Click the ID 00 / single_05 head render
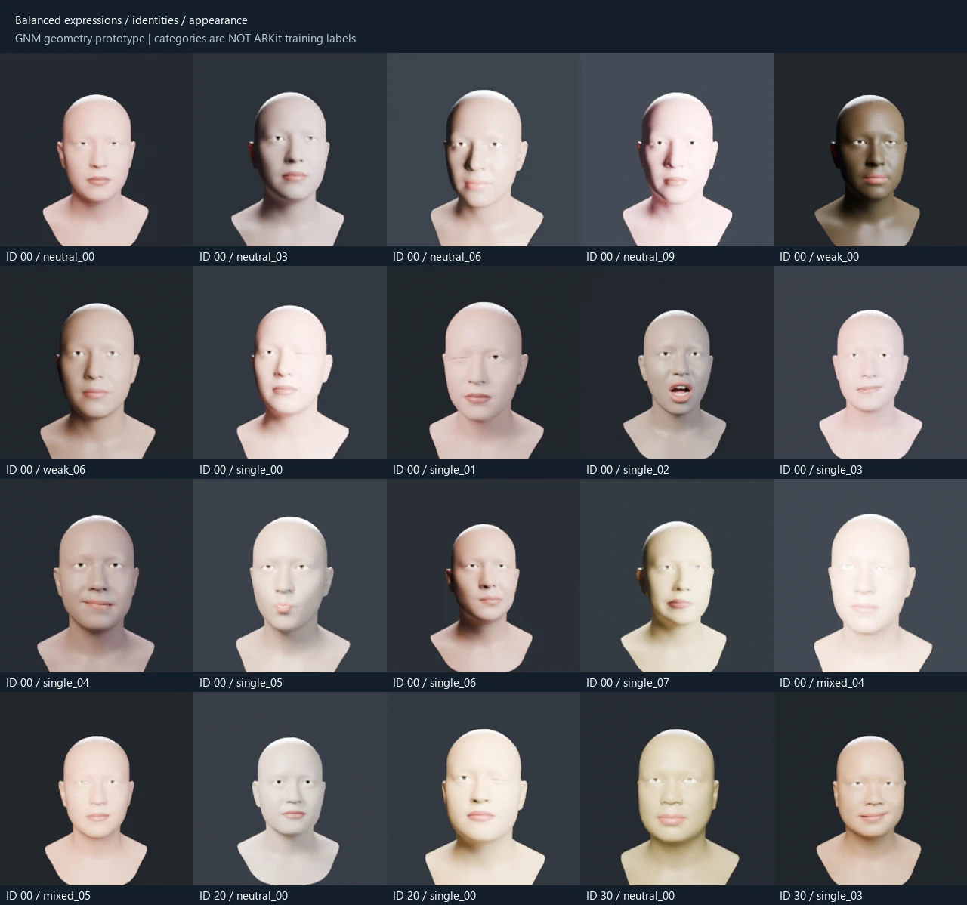The image size is (967, 905). click(290, 576)
